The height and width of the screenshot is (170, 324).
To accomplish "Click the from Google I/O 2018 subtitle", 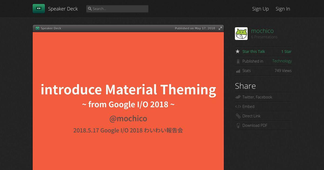I will 128,104.
